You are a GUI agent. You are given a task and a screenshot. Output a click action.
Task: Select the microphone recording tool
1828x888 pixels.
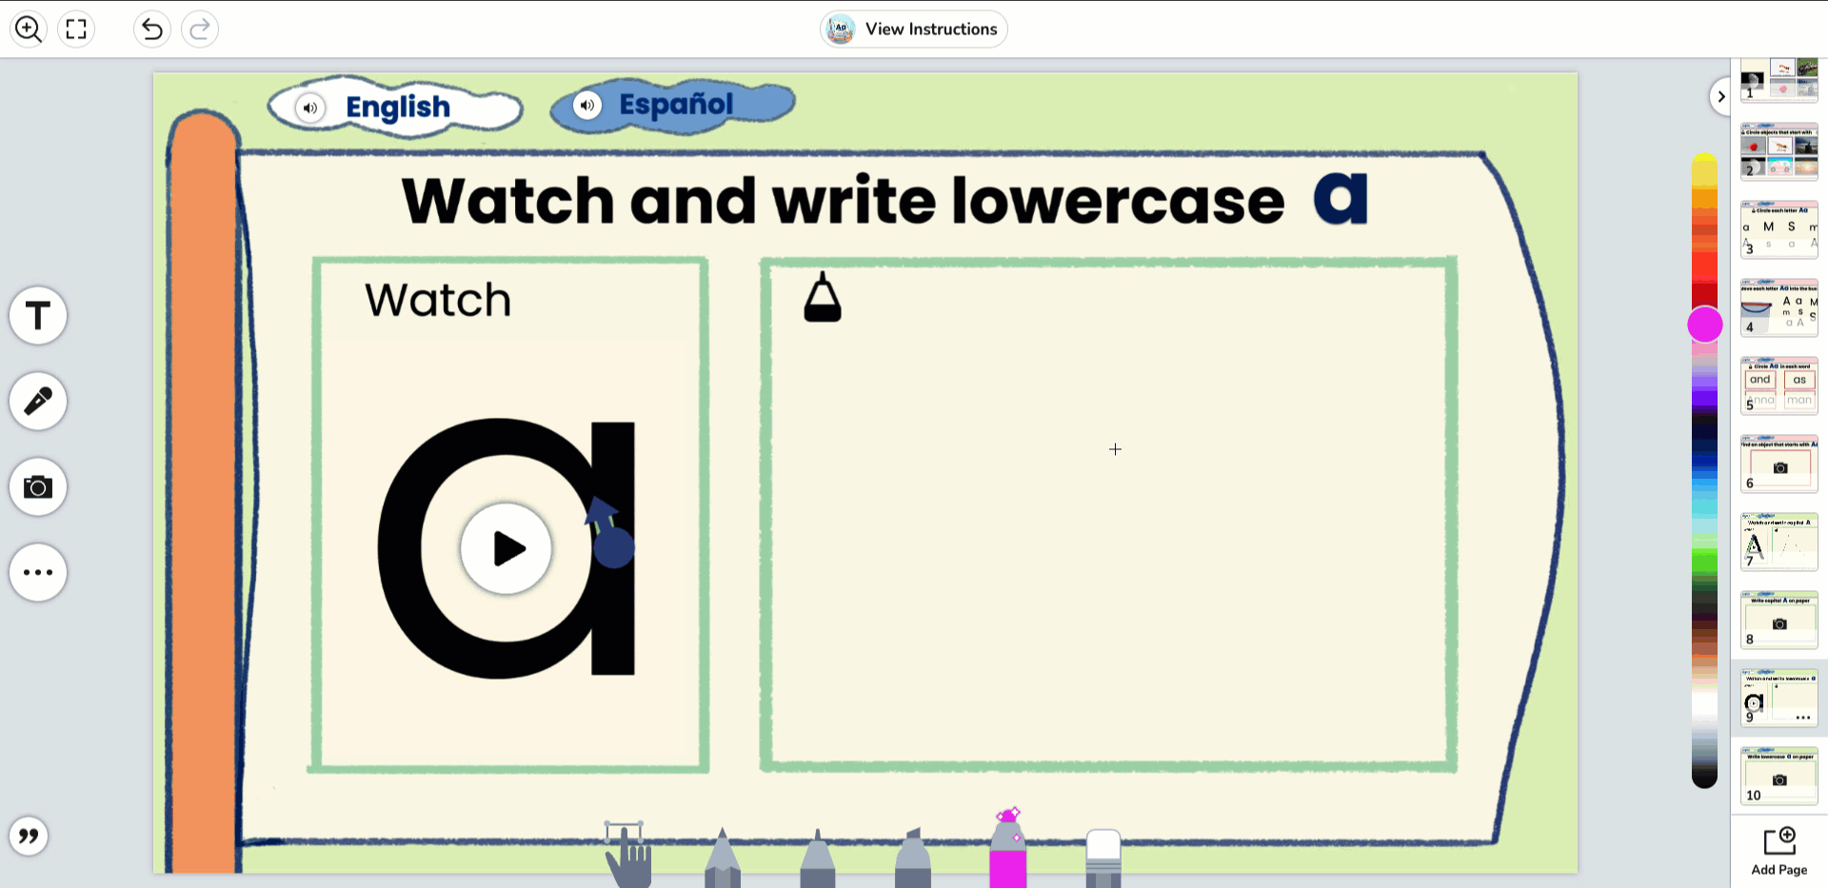pyautogui.click(x=38, y=401)
